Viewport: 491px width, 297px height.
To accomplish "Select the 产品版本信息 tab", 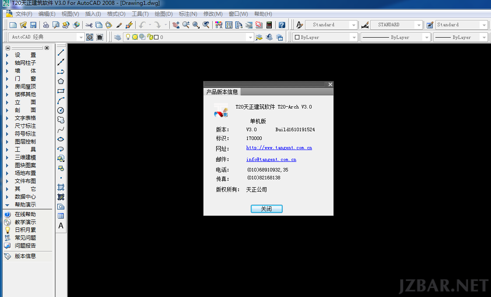I will 222,92.
